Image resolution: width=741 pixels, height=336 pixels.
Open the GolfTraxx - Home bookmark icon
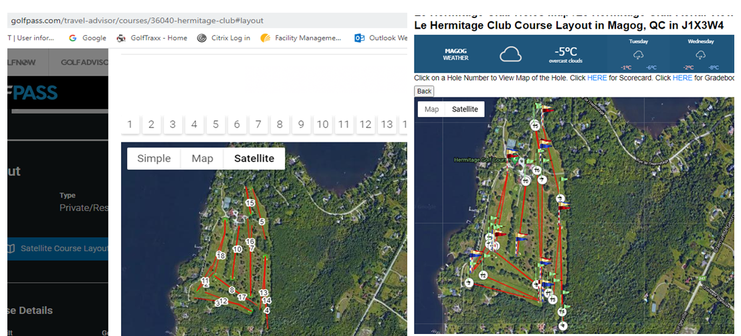[121, 38]
